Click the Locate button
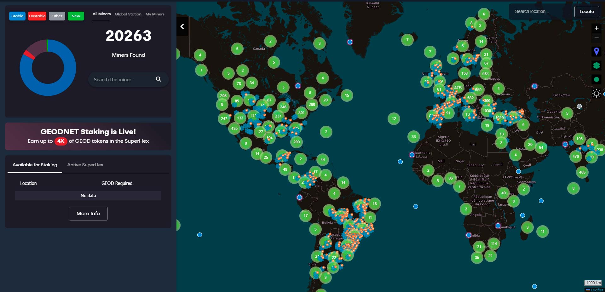The image size is (605, 292). (586, 12)
